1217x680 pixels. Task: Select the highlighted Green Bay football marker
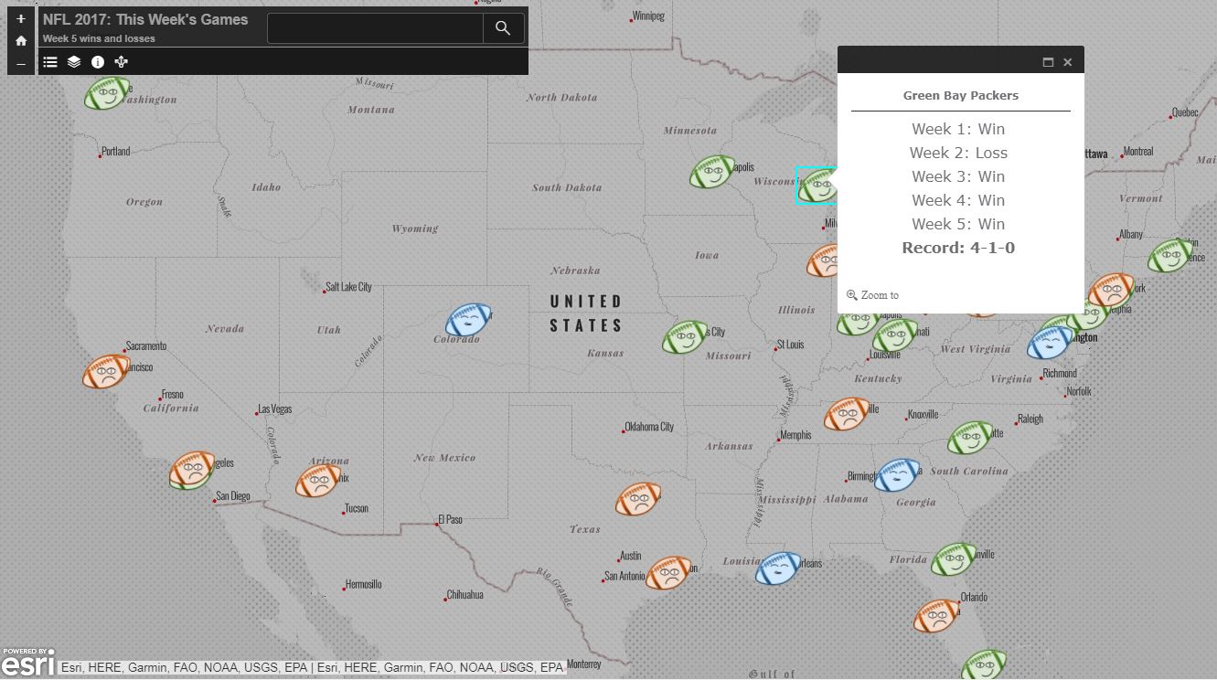coord(817,186)
